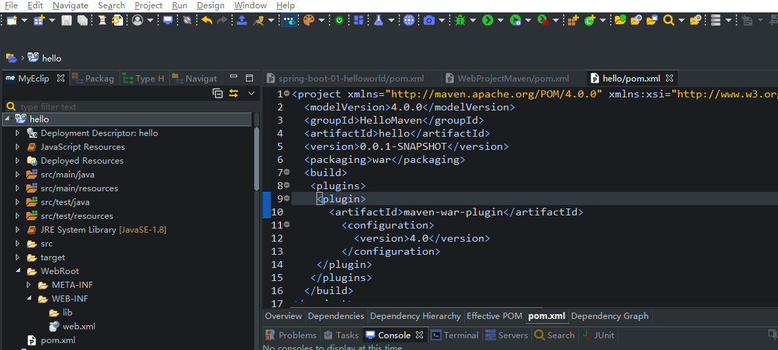This screenshot has height=350, width=778.
Task: Click the explorer vertical scrollbar
Action: pyautogui.click(x=256, y=159)
